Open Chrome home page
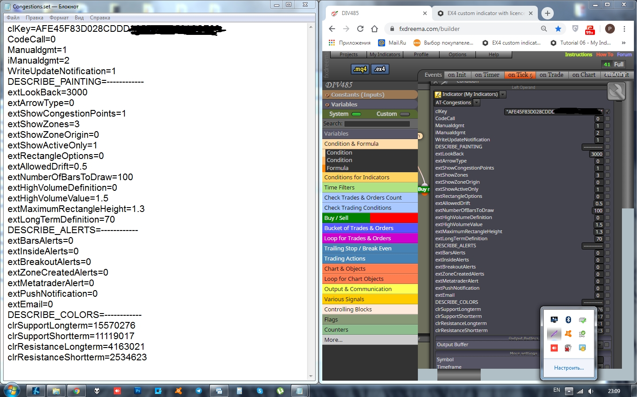Screen dimensions: 637x397 374,29
